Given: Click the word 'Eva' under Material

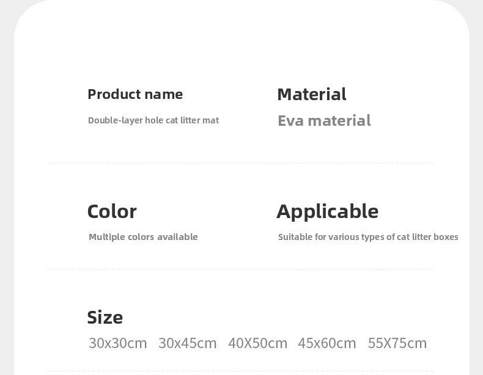Looking at the screenshot, I should pyautogui.click(x=290, y=120).
